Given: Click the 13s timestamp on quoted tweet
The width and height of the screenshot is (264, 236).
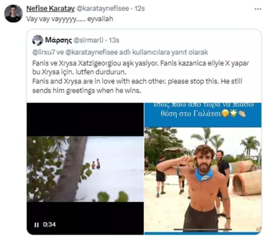Looking at the screenshot, I should point(113,40).
